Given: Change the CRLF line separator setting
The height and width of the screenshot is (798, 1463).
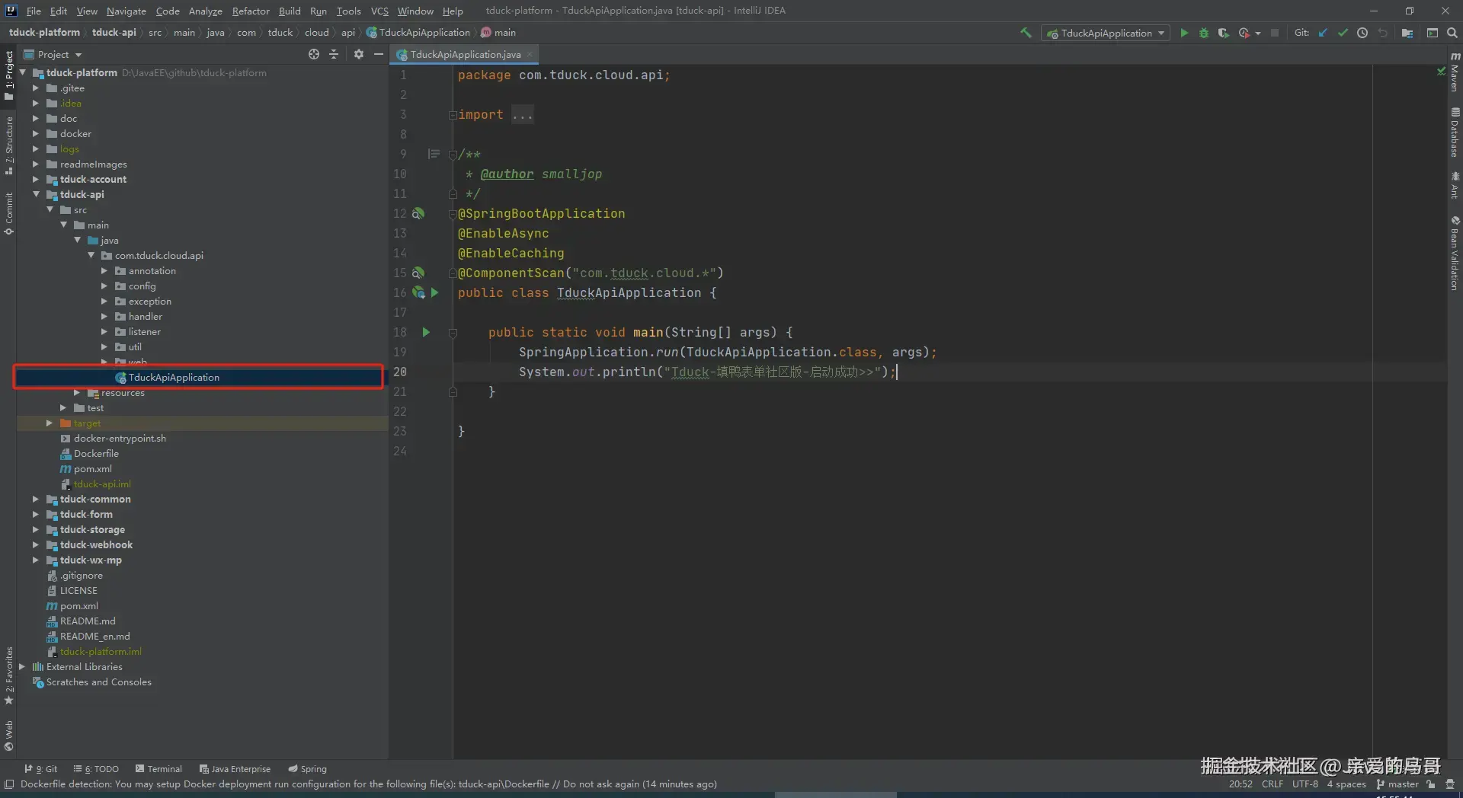Looking at the screenshot, I should [1272, 784].
